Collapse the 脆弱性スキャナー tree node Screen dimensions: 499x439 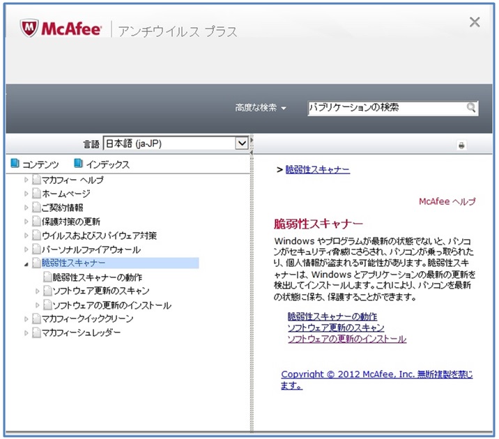click(x=26, y=264)
